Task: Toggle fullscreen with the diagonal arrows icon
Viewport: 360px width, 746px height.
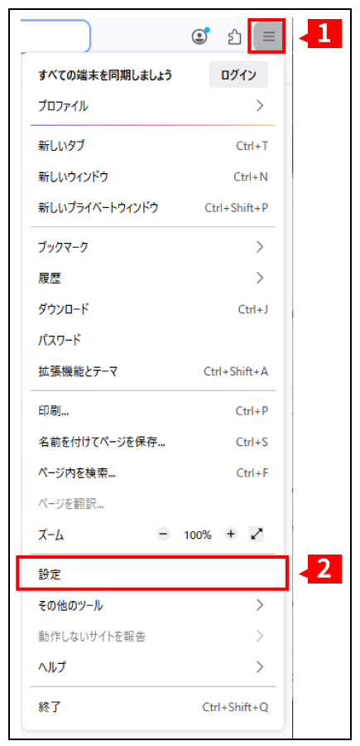Action: [x=257, y=535]
